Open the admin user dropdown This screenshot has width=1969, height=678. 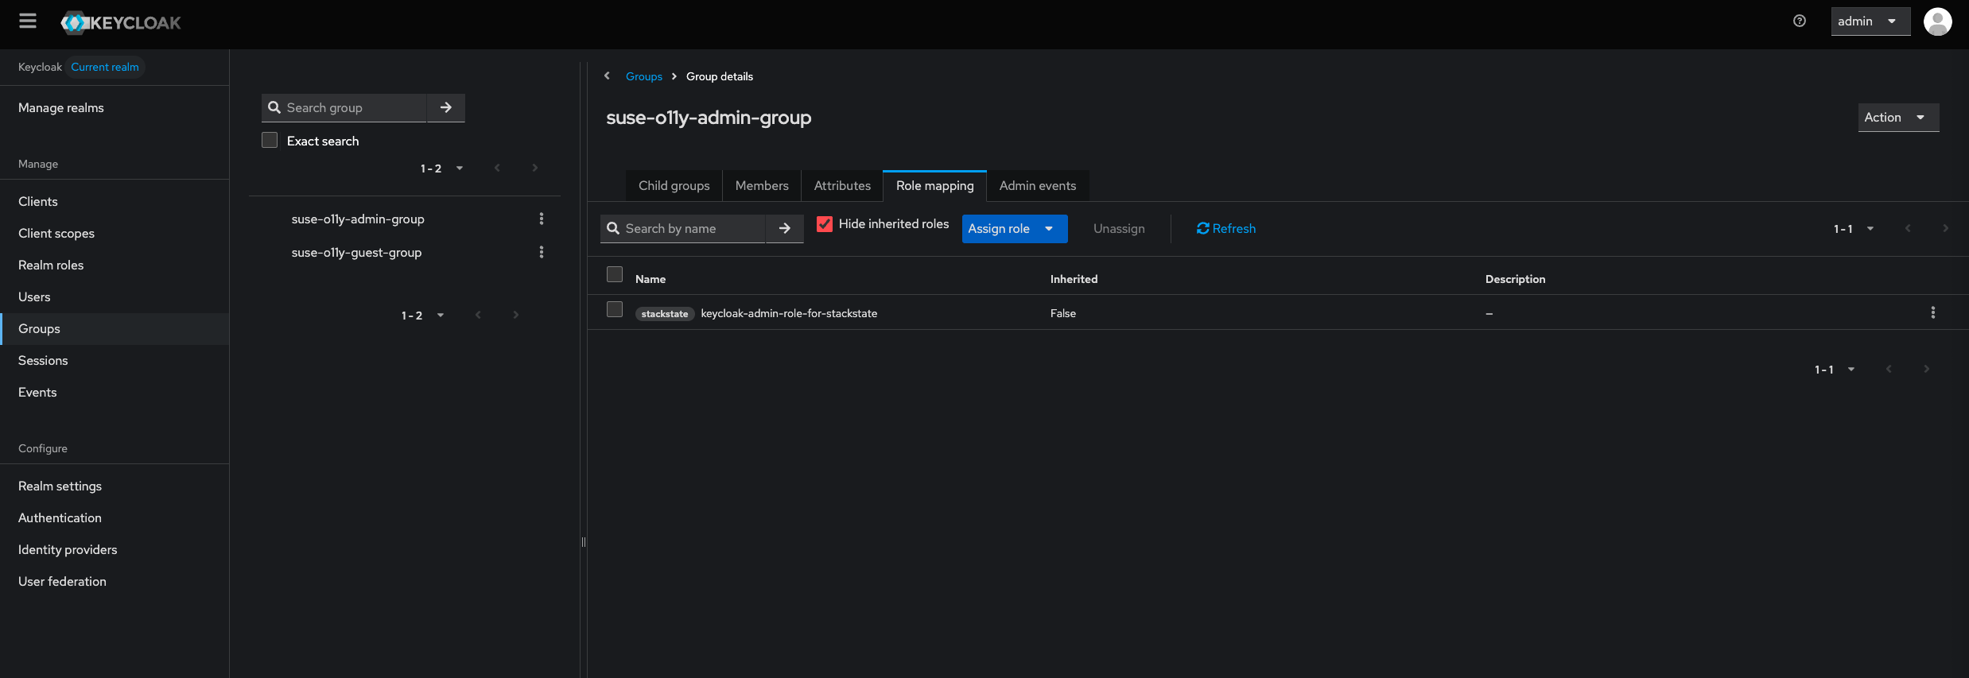(x=1870, y=21)
